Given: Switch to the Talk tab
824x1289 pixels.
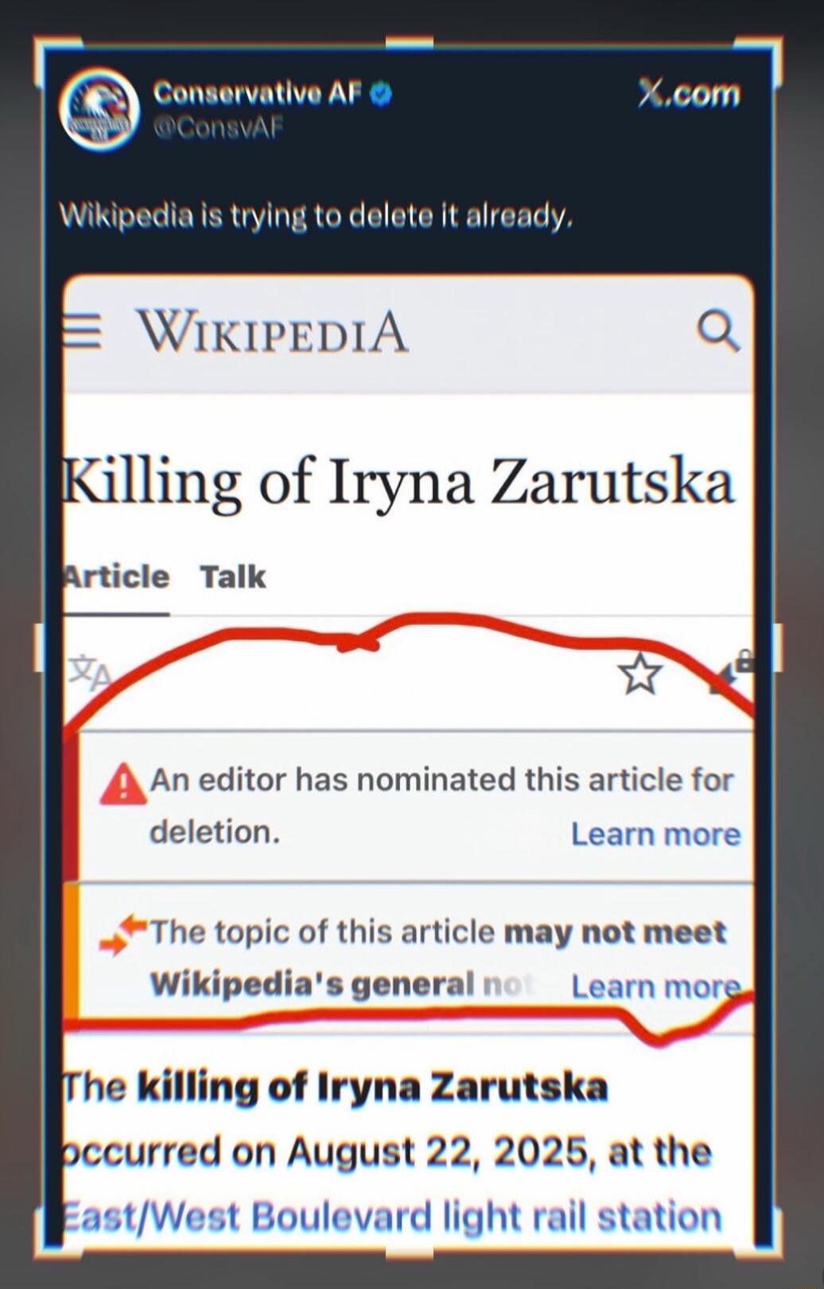Looking at the screenshot, I should tap(232, 576).
